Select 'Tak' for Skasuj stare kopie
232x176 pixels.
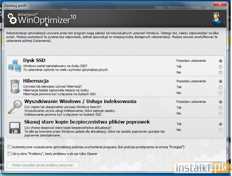[x=221, y=124]
